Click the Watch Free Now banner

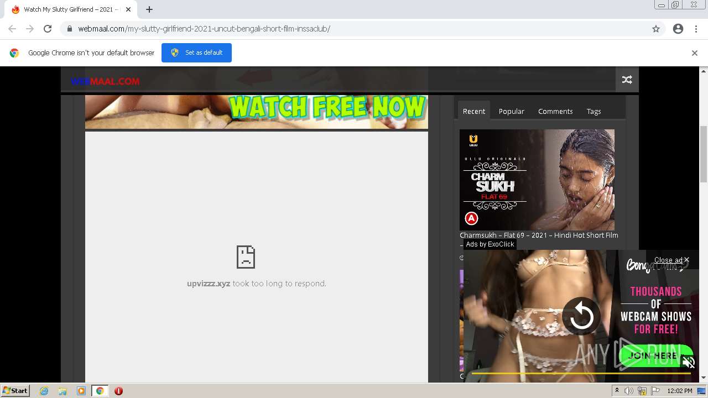tap(257, 112)
